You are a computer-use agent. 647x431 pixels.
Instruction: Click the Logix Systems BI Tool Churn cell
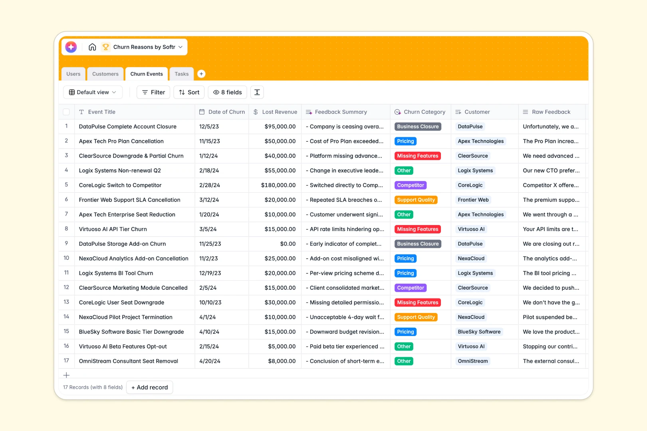(135, 273)
